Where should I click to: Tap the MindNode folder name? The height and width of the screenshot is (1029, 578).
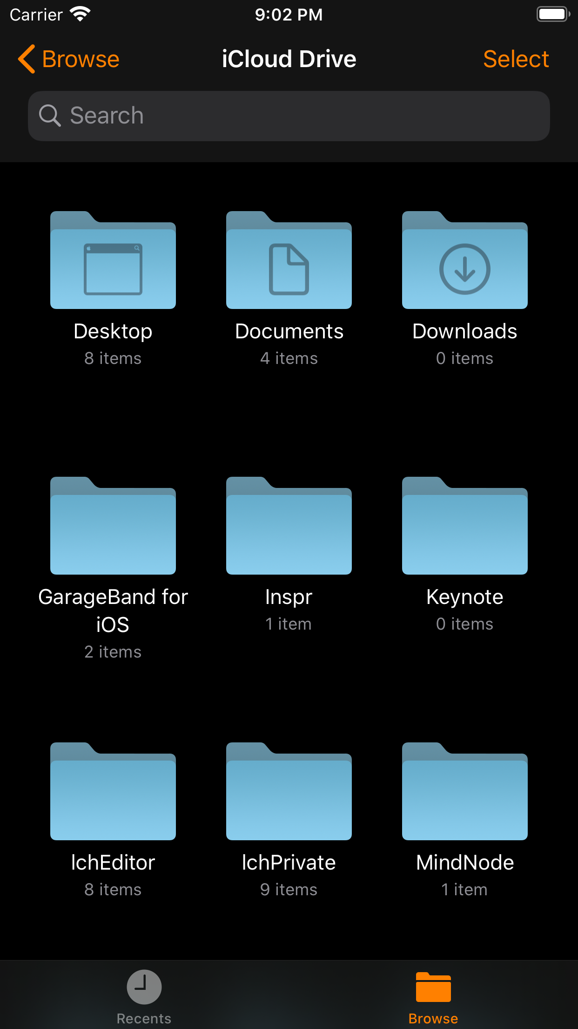(x=465, y=863)
